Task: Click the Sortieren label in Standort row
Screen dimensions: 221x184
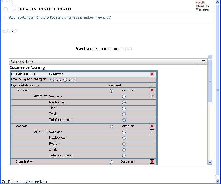Action: (x=127, y=126)
